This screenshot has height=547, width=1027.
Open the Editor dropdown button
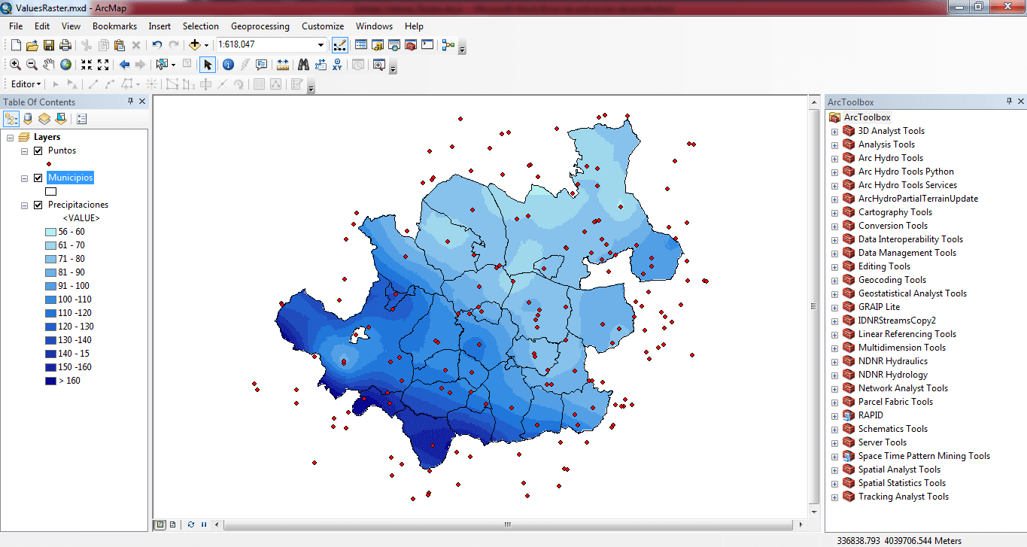(x=26, y=84)
